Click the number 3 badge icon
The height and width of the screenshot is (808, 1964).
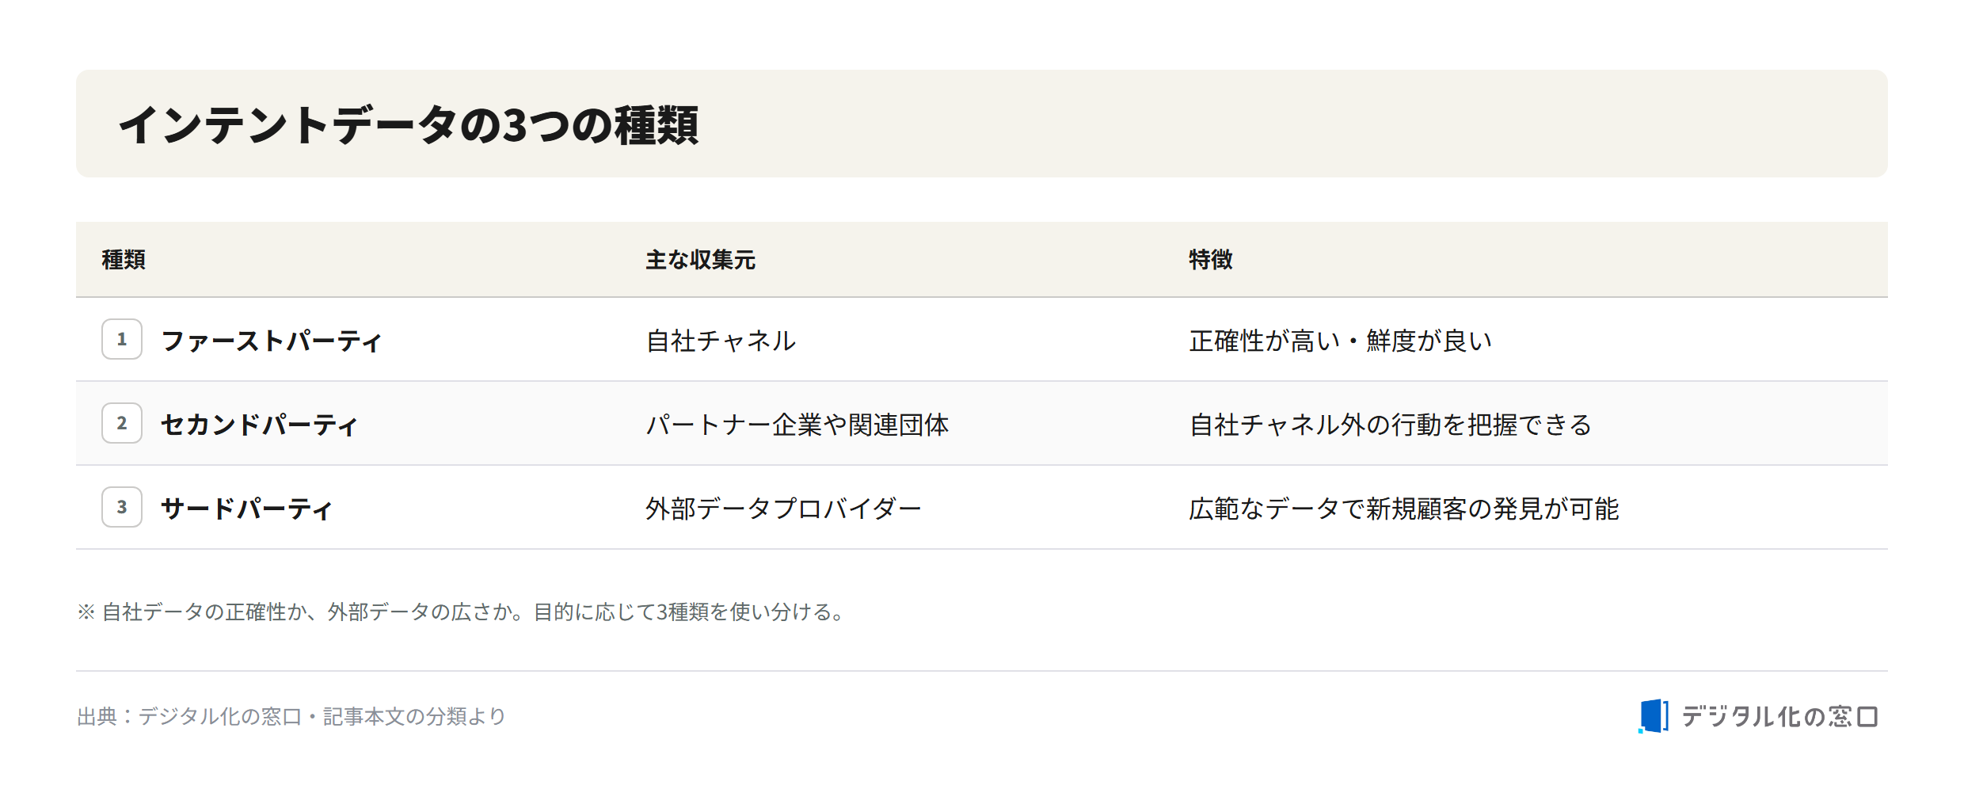point(122,507)
